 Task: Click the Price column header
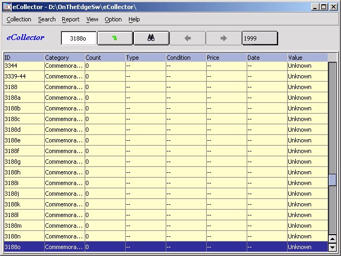(225, 57)
